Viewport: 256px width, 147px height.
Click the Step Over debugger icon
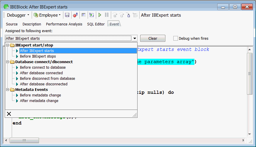[122, 15]
